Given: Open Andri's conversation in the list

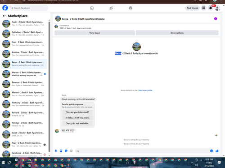Looking at the screenshot, I should [x=24, y=24].
